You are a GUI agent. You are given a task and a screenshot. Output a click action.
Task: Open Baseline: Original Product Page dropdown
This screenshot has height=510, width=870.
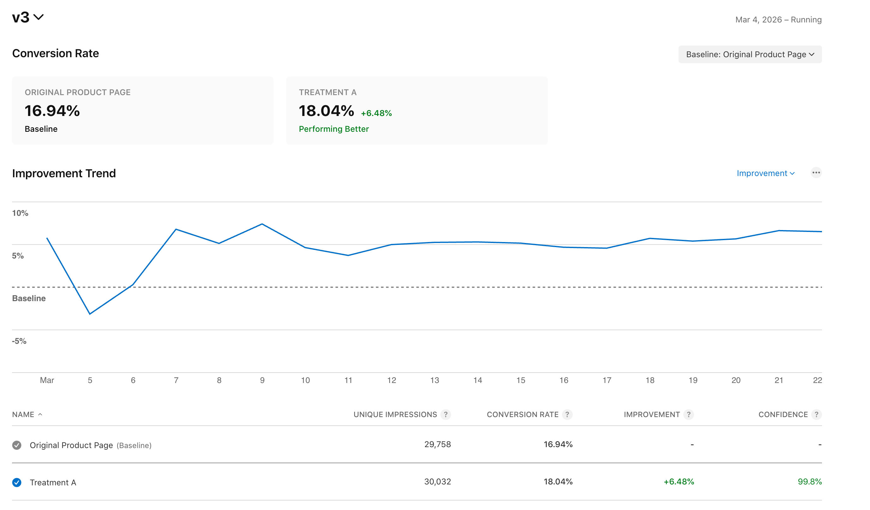click(x=750, y=55)
